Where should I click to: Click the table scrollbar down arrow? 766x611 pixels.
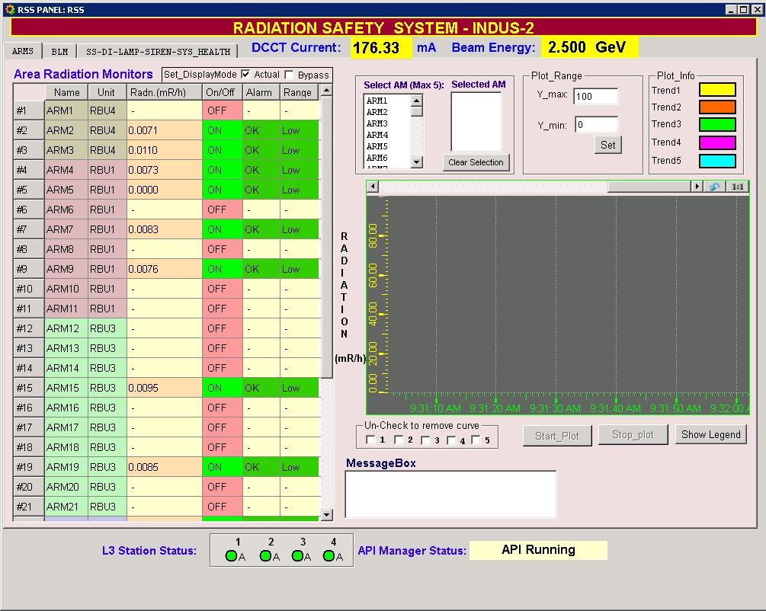click(x=327, y=514)
